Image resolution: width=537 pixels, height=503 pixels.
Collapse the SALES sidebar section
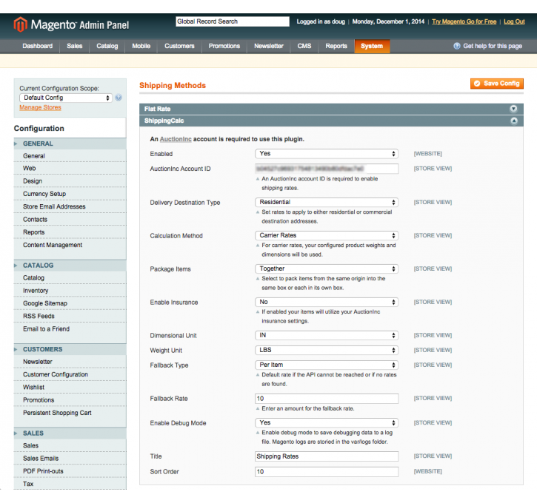[x=70, y=433]
